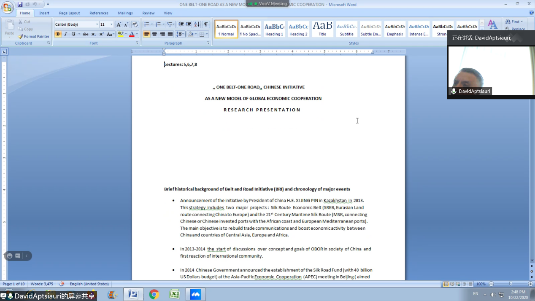Apply bullet list formatting
The image size is (535, 301).
click(x=146, y=24)
